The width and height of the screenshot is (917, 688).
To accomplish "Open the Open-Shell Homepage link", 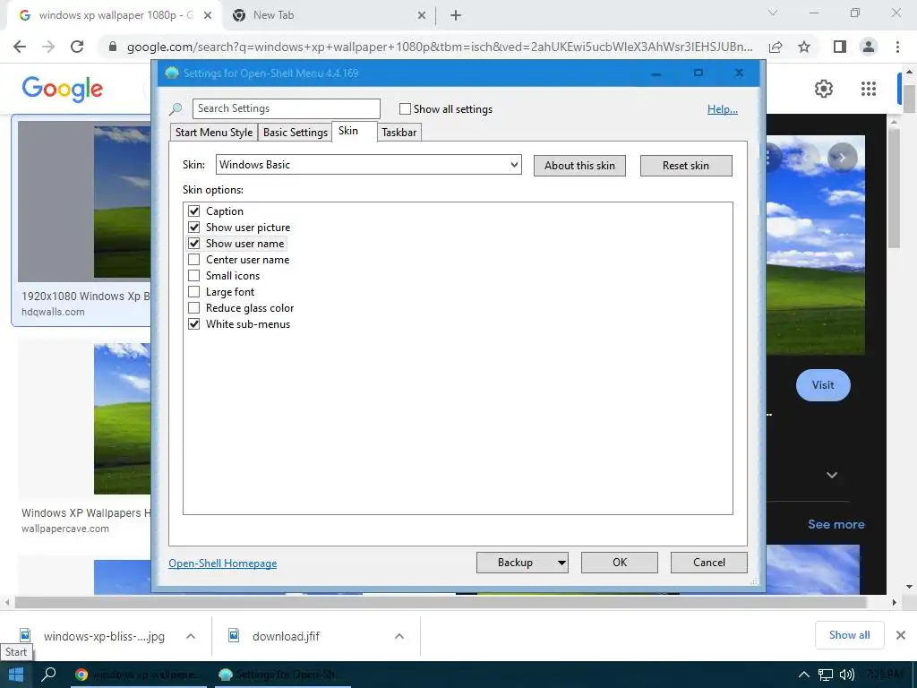I will click(x=223, y=563).
